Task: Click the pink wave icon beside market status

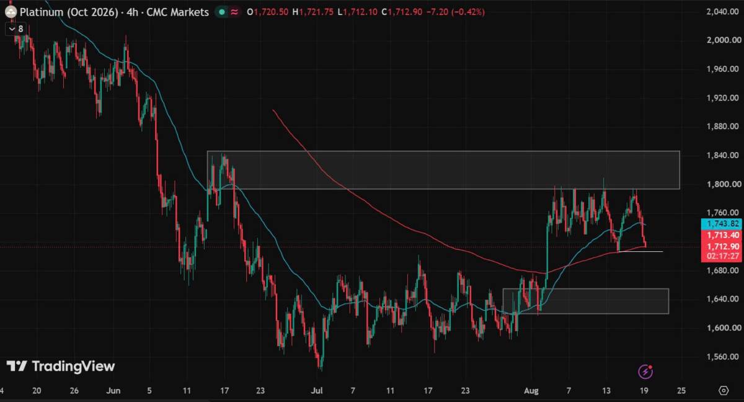Action: click(235, 12)
